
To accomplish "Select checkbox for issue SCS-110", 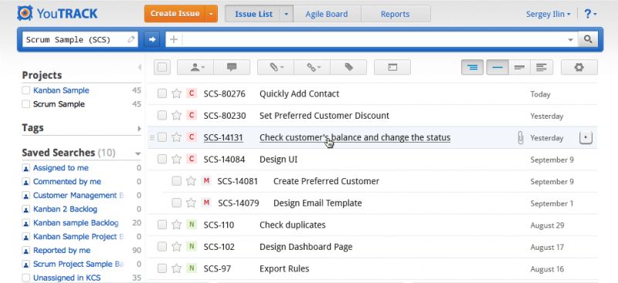I will click(x=162, y=224).
